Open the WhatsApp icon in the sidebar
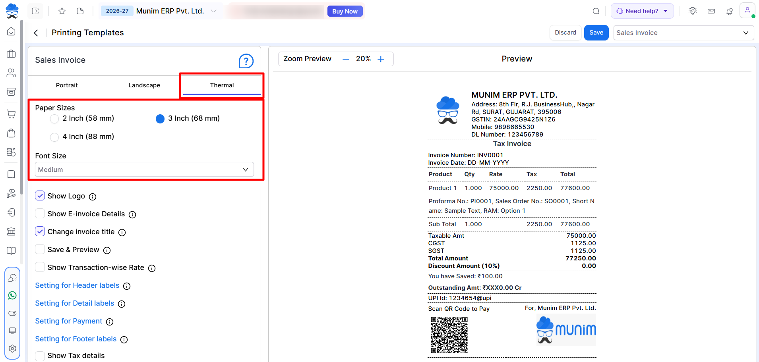 12,295
